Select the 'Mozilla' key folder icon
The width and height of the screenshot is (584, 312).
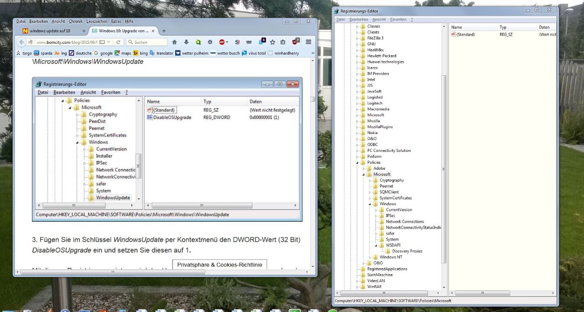click(363, 121)
